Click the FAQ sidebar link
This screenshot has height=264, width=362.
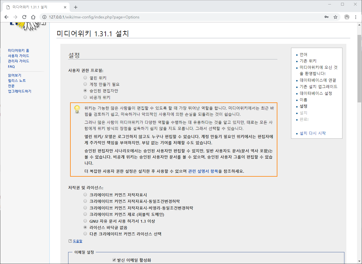pos(11,66)
